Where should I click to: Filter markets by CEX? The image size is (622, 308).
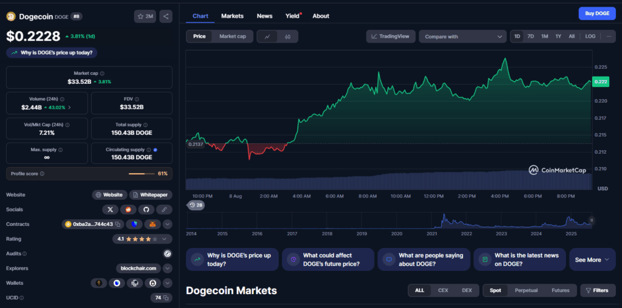[x=443, y=290]
